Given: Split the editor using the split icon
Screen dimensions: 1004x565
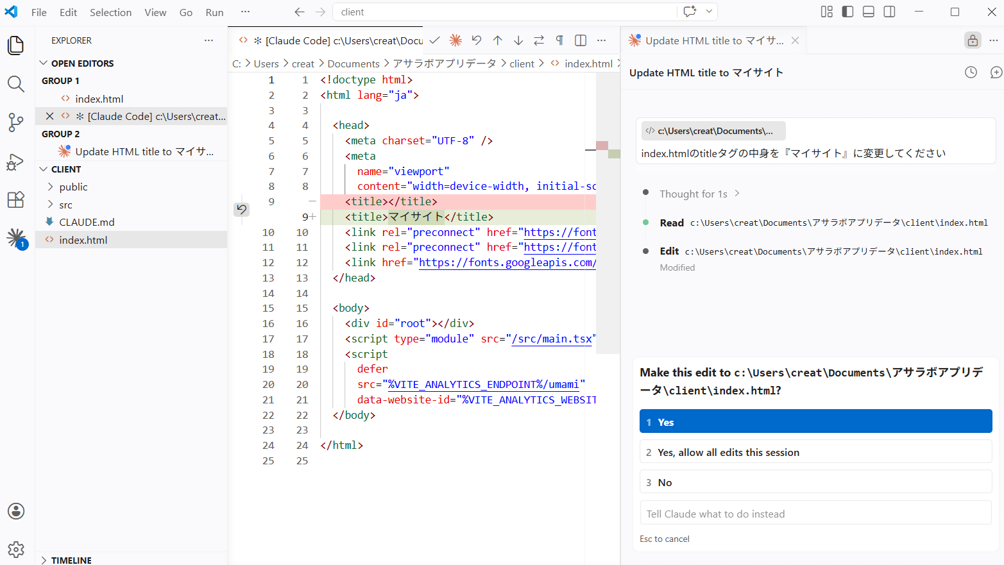Looking at the screenshot, I should coord(580,40).
